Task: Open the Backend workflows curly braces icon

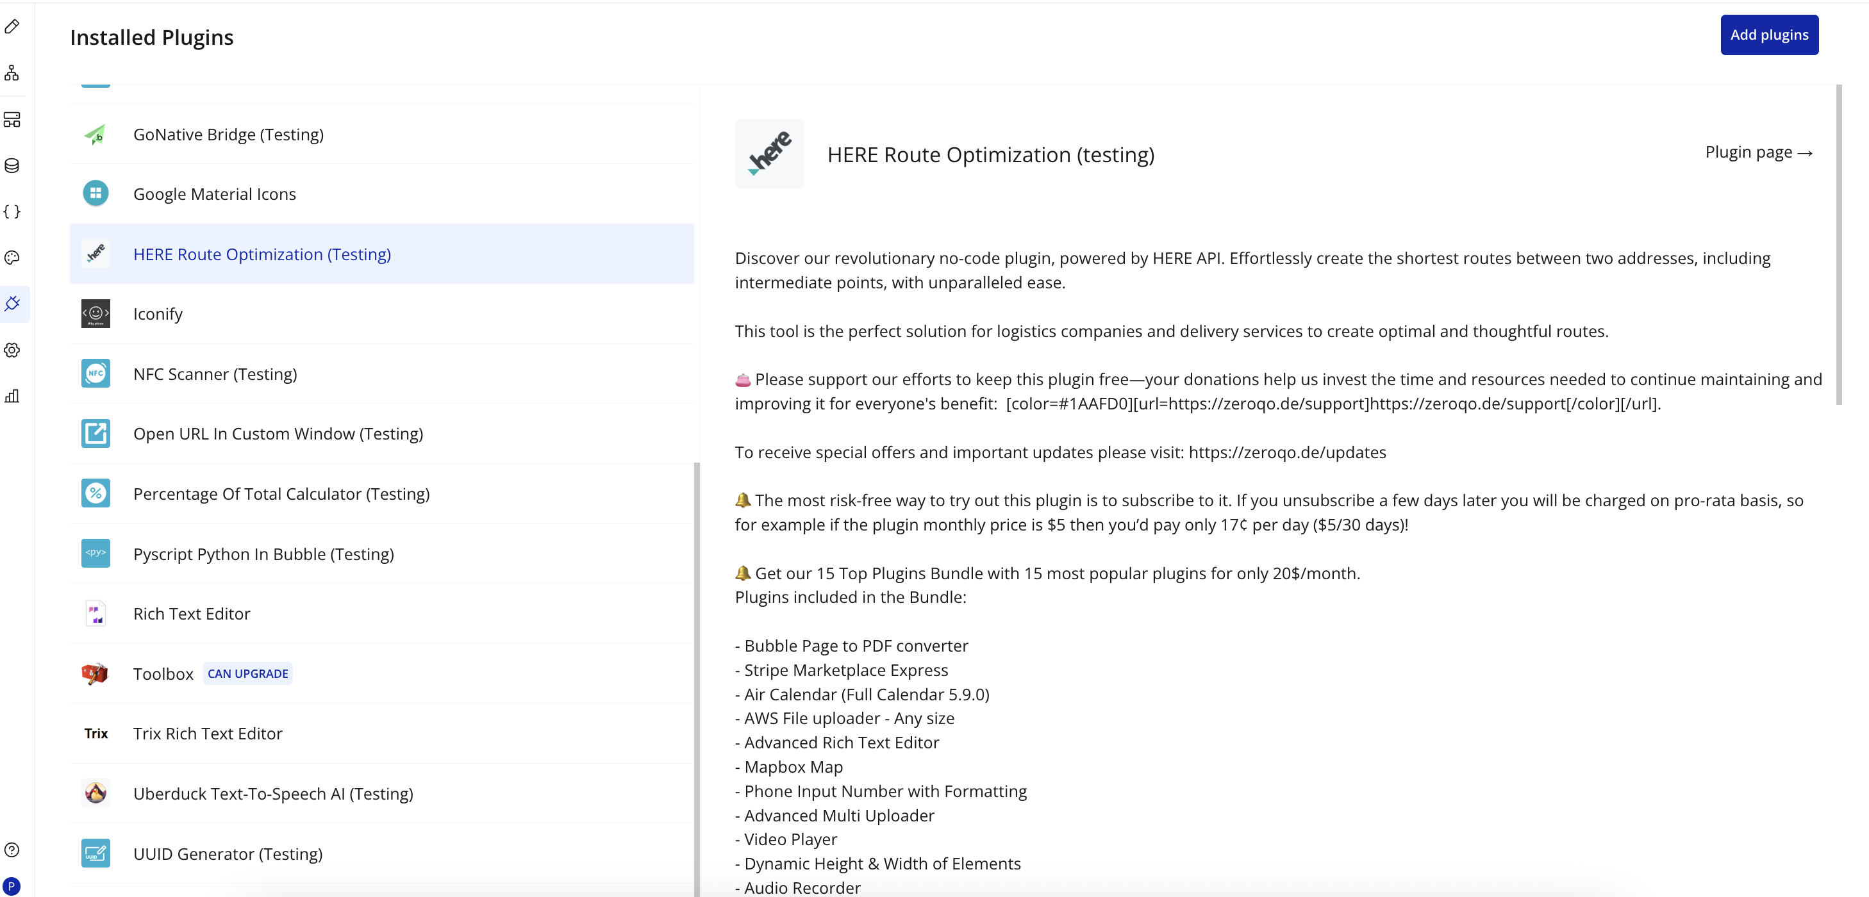Action: point(12,211)
